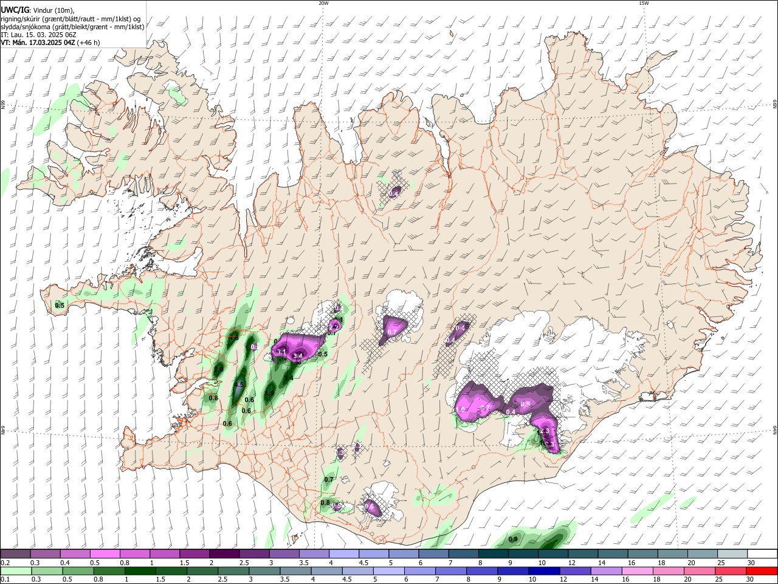This screenshot has width=778, height=584.
Task: Click the '0.1' label under the lower legend row
Action: [5, 580]
